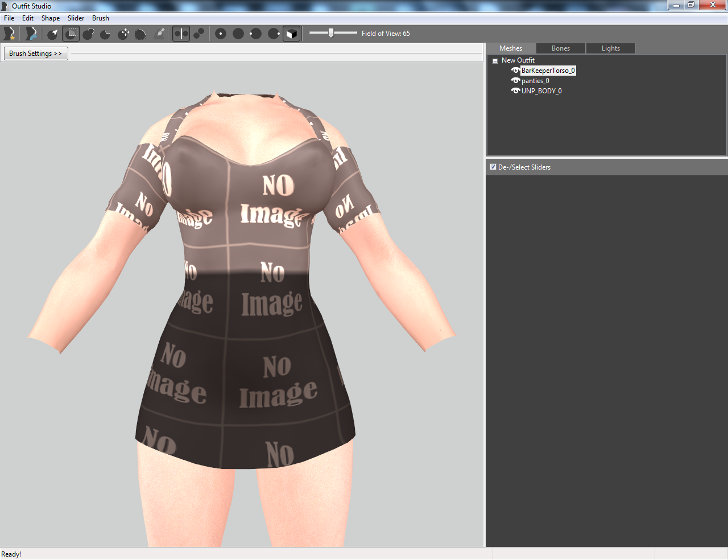Toggle the De-/Select Sliders checkbox
Viewport: 728px width, 560px height.
point(493,167)
